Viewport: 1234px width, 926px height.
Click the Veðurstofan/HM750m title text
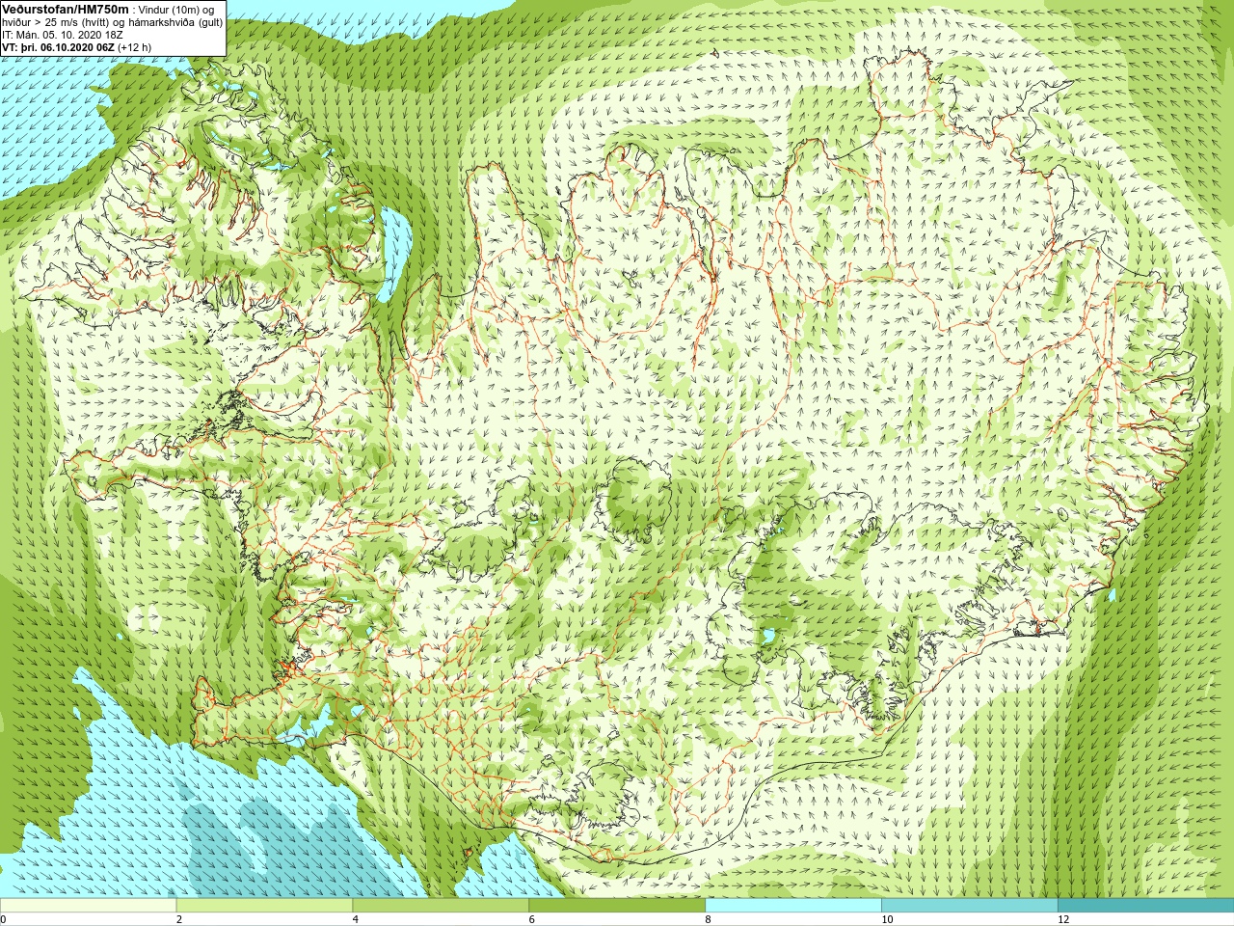click(x=66, y=9)
